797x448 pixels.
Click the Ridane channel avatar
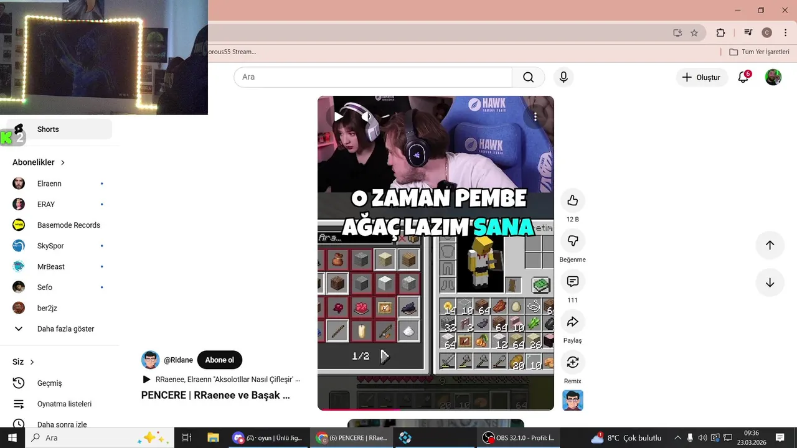click(150, 360)
